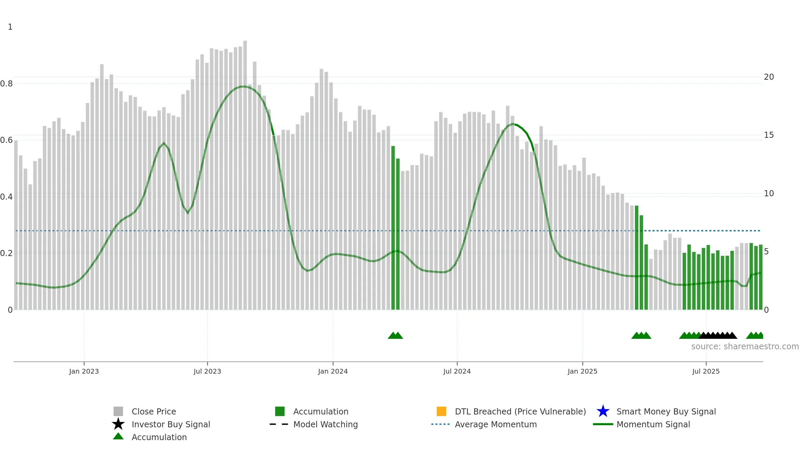Viewport: 811px width, 456px height.
Task: Click the green Momentum Signal legend line
Action: click(x=603, y=424)
